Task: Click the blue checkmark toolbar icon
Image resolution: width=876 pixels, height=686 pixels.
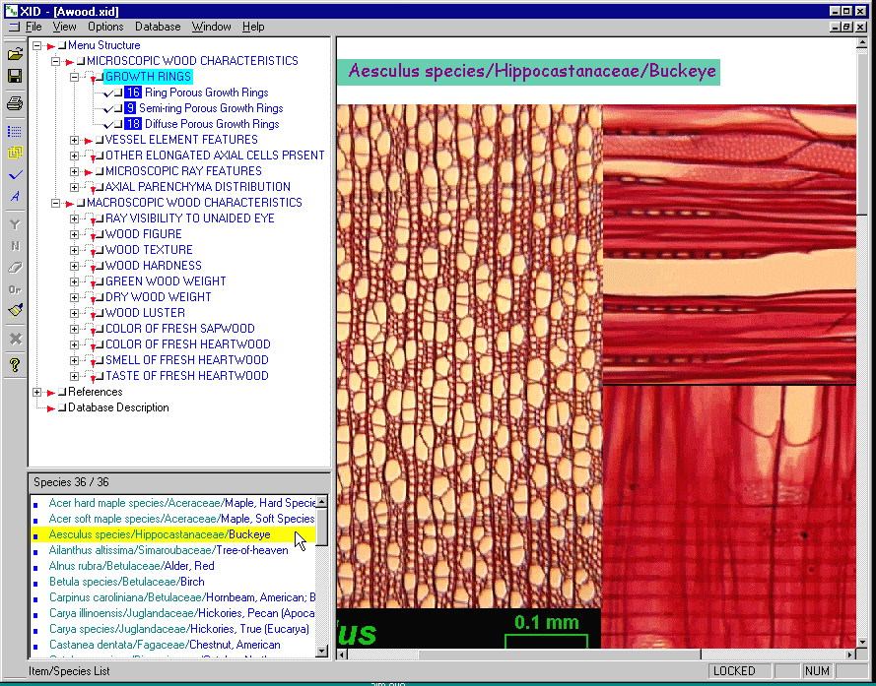Action: point(15,175)
